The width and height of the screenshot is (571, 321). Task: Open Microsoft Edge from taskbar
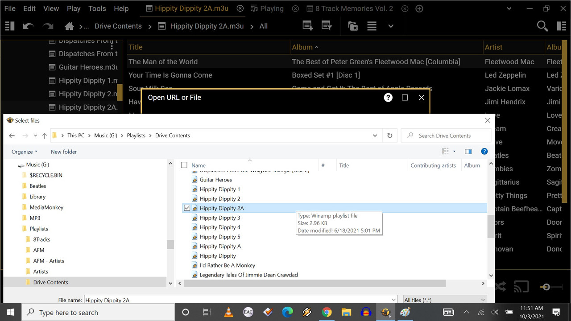pos(288,312)
